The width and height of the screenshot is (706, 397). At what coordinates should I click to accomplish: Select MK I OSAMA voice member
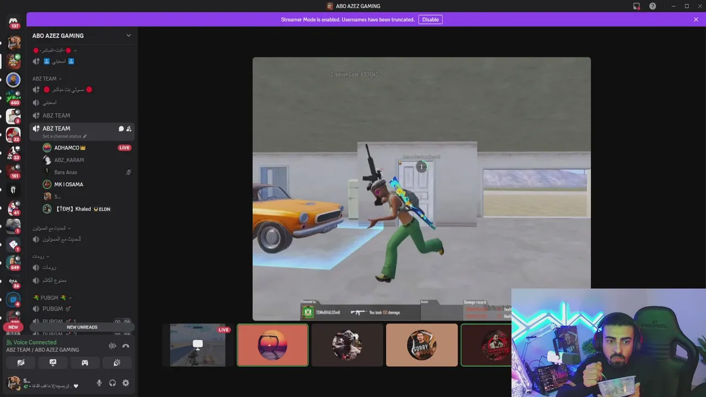coord(82,184)
